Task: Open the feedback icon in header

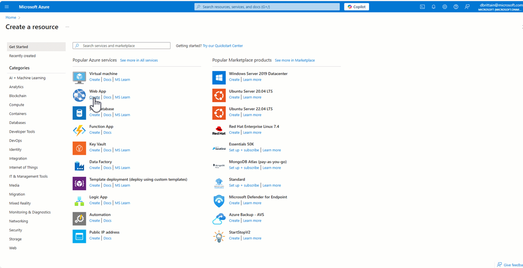Action: click(x=467, y=6)
